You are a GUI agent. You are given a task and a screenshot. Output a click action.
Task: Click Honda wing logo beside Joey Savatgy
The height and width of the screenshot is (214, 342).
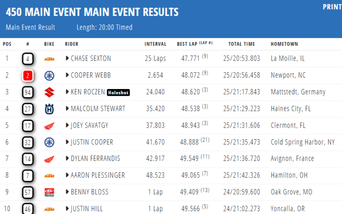pyautogui.click(x=49, y=126)
